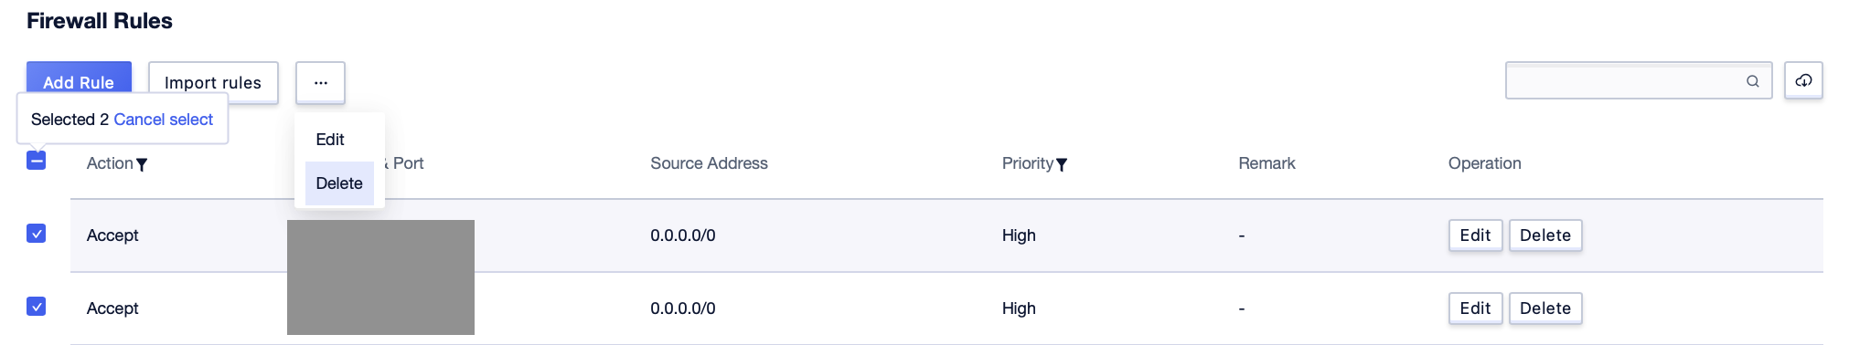This screenshot has height=345, width=1849.
Task: Focus the rules search input field
Action: click(1626, 81)
